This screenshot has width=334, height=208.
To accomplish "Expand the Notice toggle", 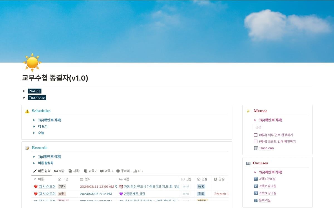I will [24, 91].
